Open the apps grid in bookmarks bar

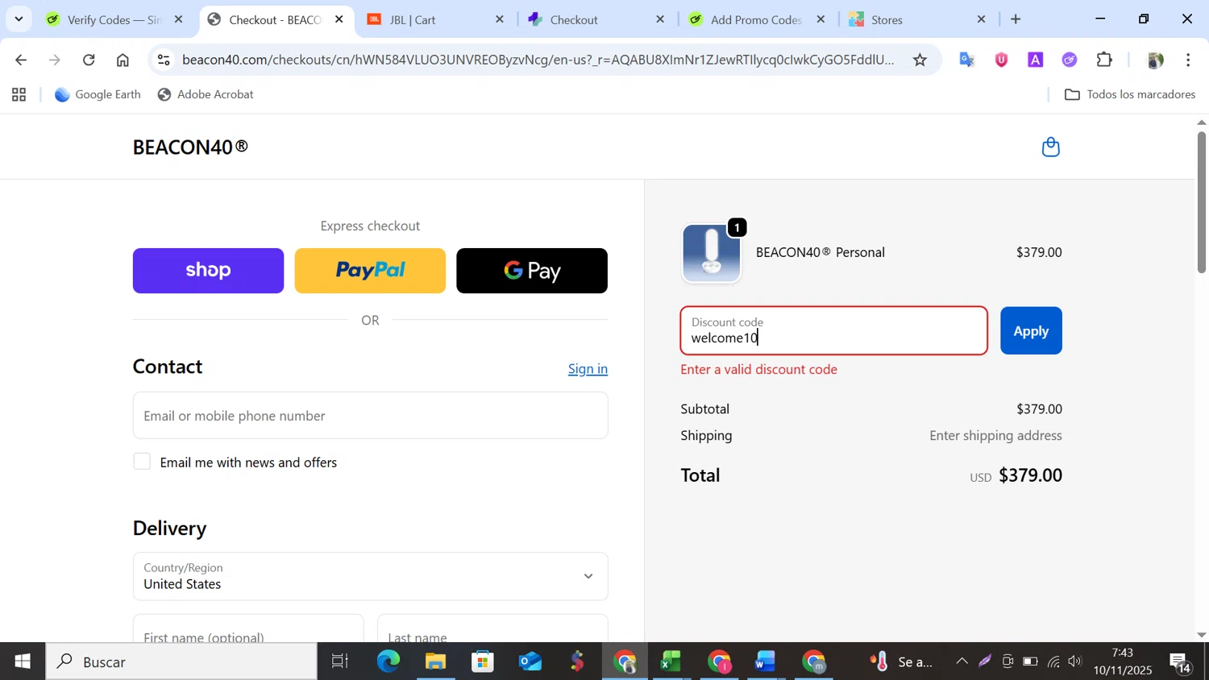tap(19, 95)
